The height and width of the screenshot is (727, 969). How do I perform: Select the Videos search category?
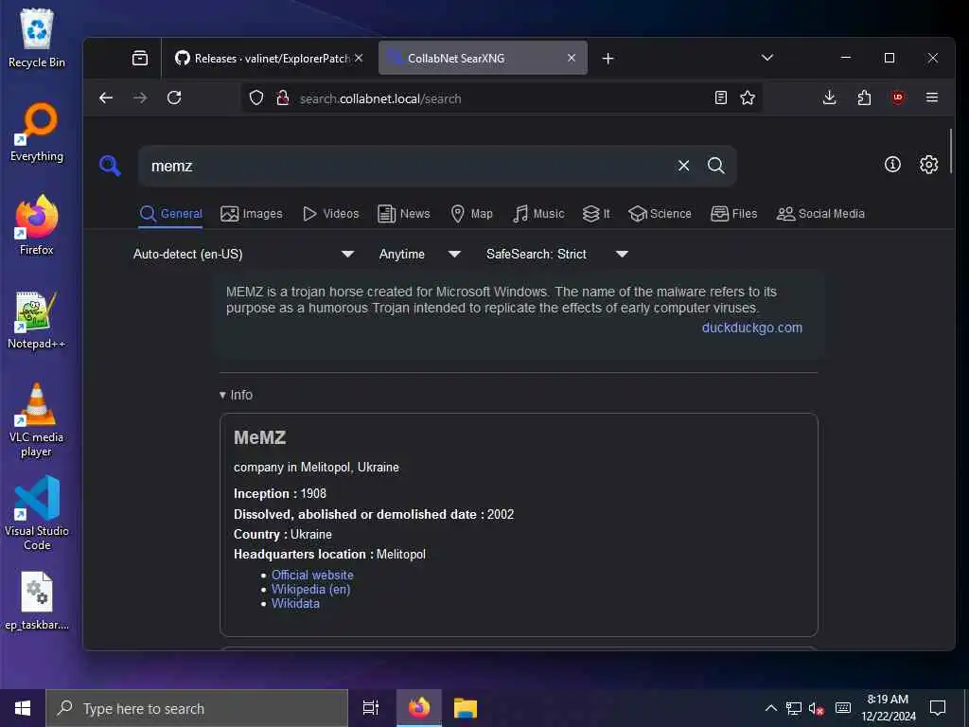pyautogui.click(x=330, y=214)
